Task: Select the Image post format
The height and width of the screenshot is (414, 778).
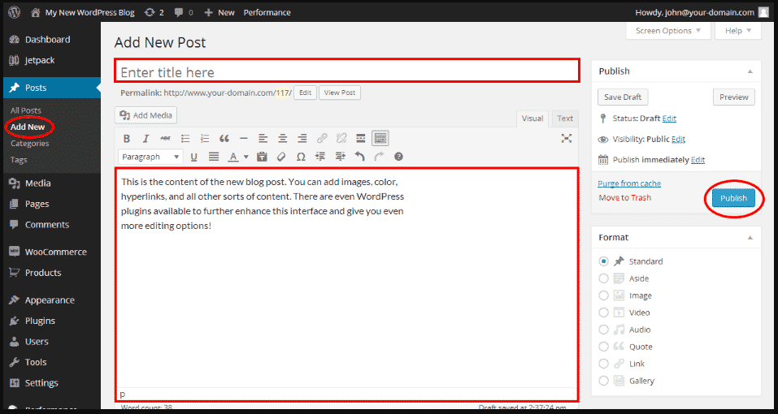Action: 603,295
